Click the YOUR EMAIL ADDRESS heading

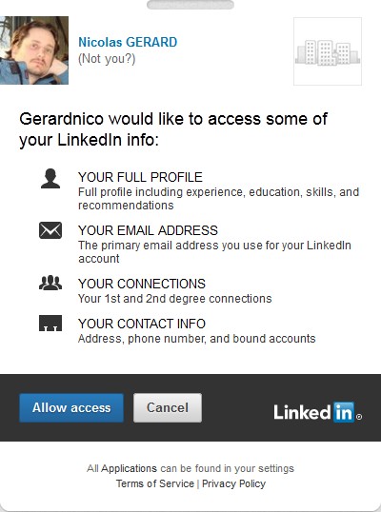148,230
